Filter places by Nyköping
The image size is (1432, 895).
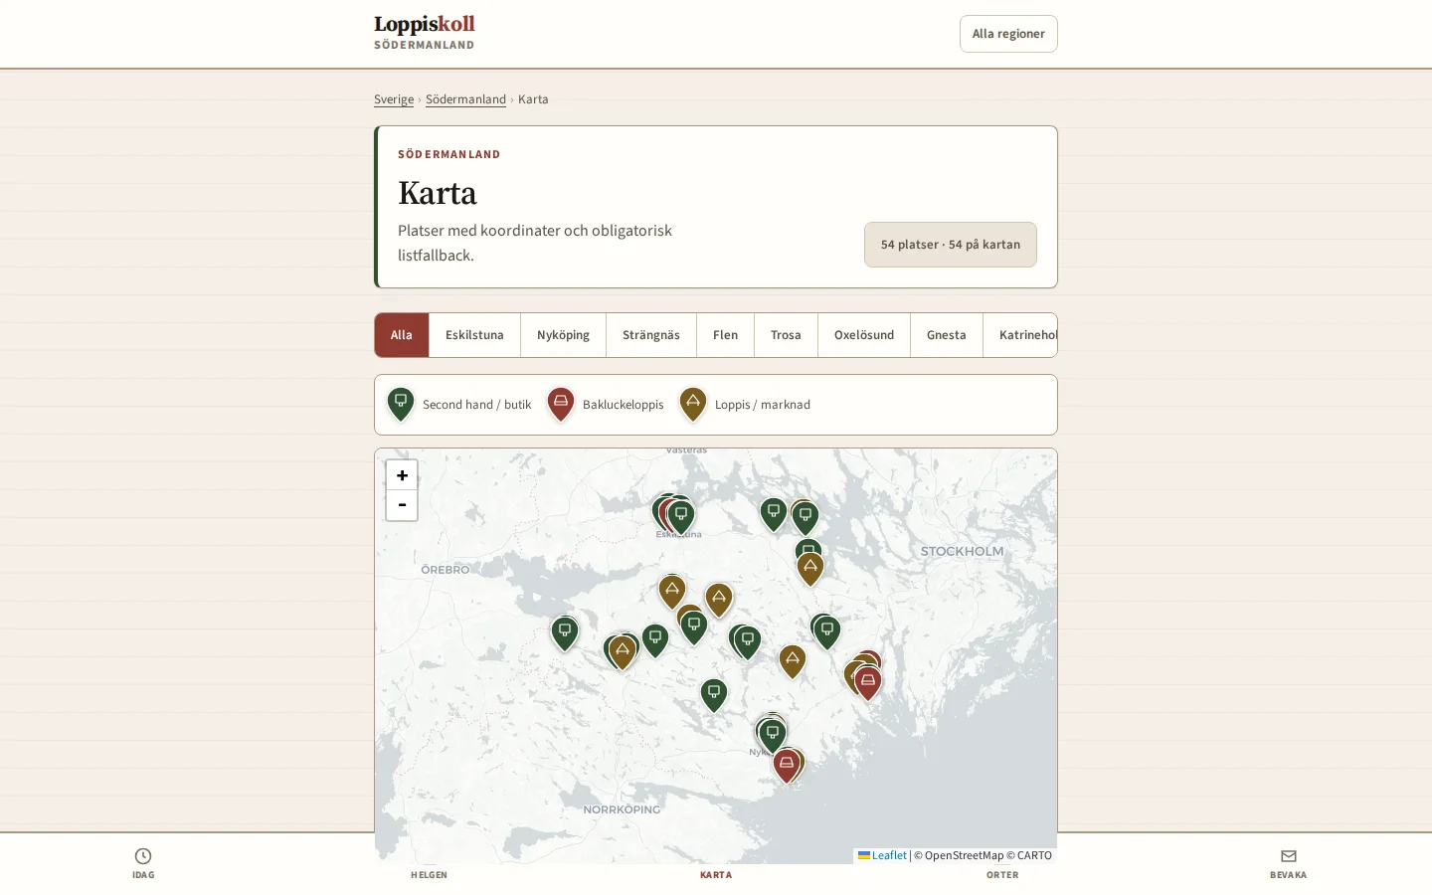(564, 335)
